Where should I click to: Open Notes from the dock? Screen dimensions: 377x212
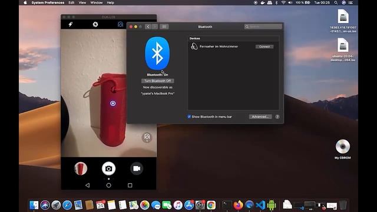tap(111, 205)
